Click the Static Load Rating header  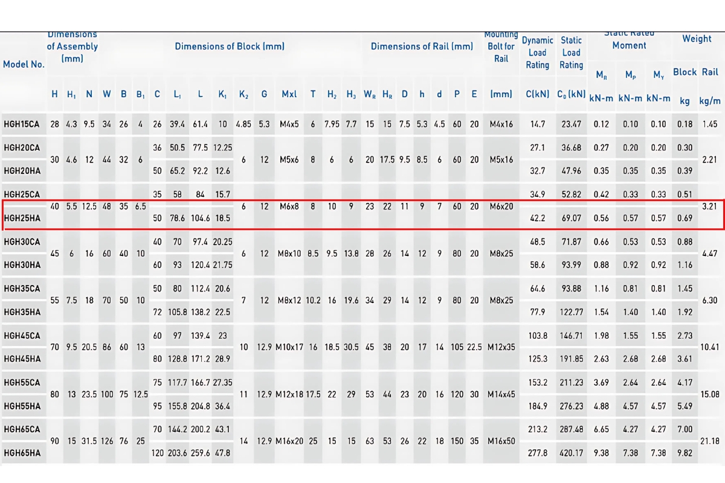click(571, 53)
